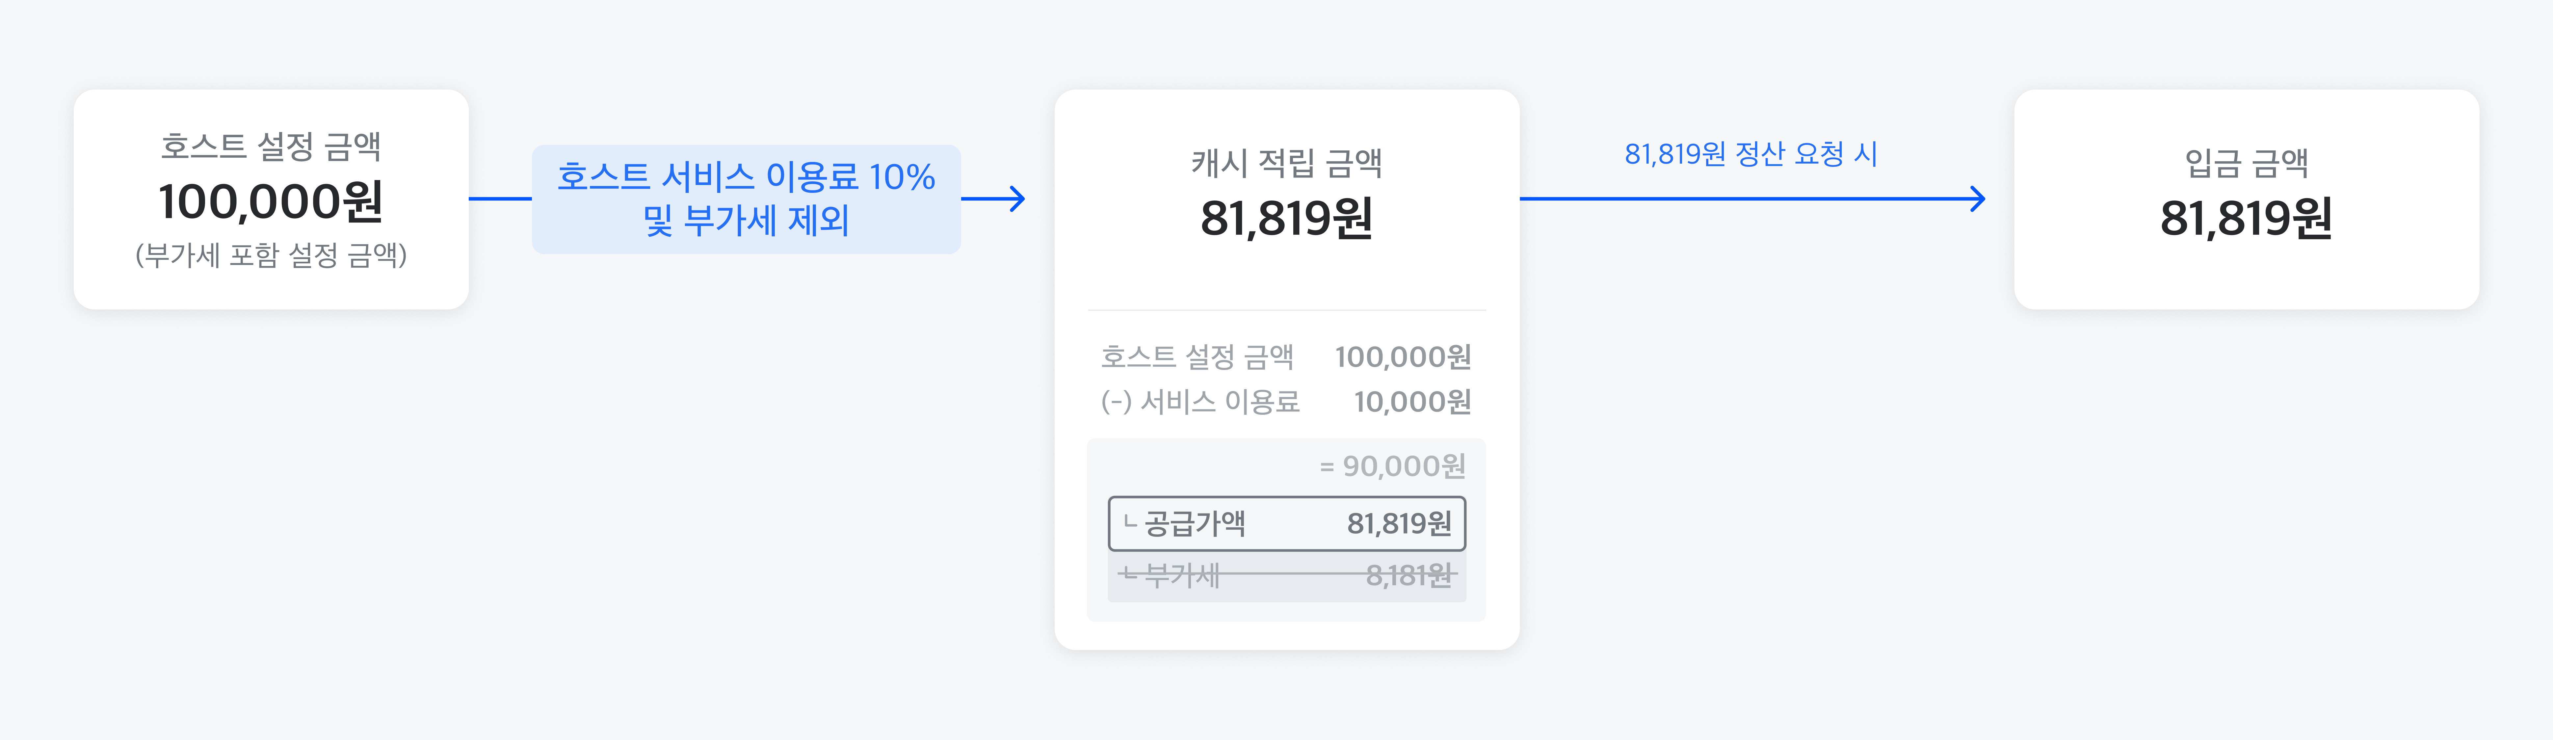Click the strikethrough 부가세 label
Screen dimensions: 2553x740
coord(1181,574)
